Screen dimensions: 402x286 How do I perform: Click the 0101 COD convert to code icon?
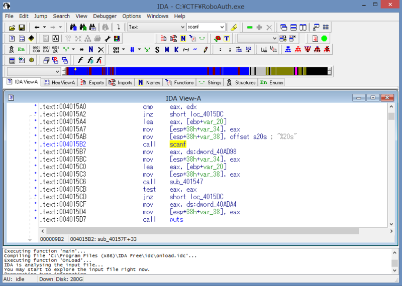(x=36, y=49)
